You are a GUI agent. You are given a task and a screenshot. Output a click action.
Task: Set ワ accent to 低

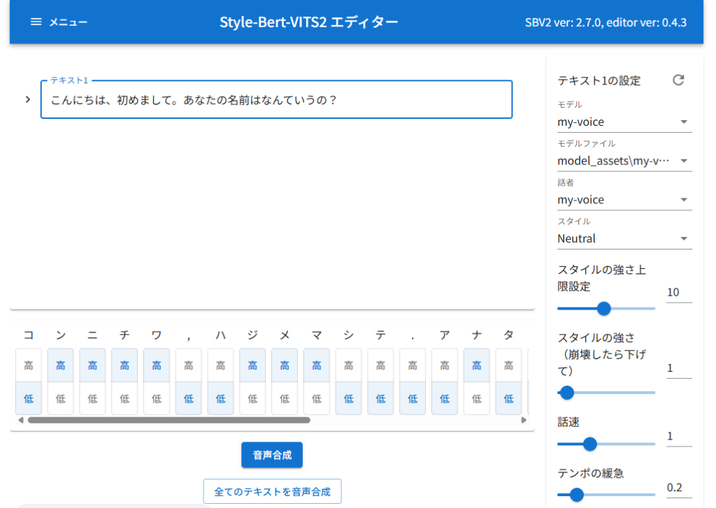(157, 398)
